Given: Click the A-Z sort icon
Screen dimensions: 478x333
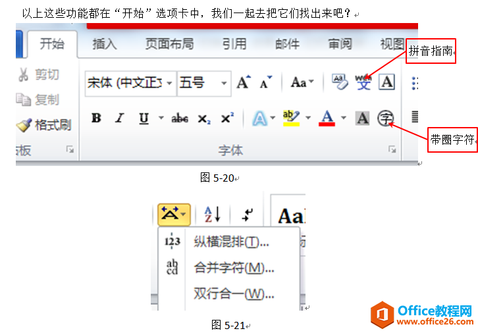Looking at the screenshot, I should (x=213, y=214).
